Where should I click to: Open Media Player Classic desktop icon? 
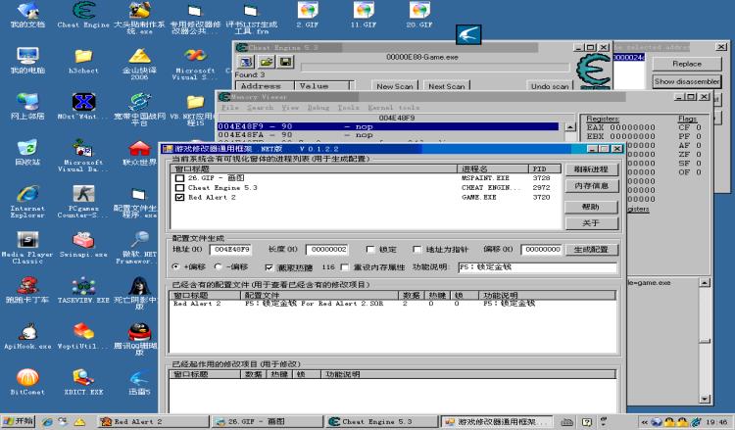coord(27,247)
